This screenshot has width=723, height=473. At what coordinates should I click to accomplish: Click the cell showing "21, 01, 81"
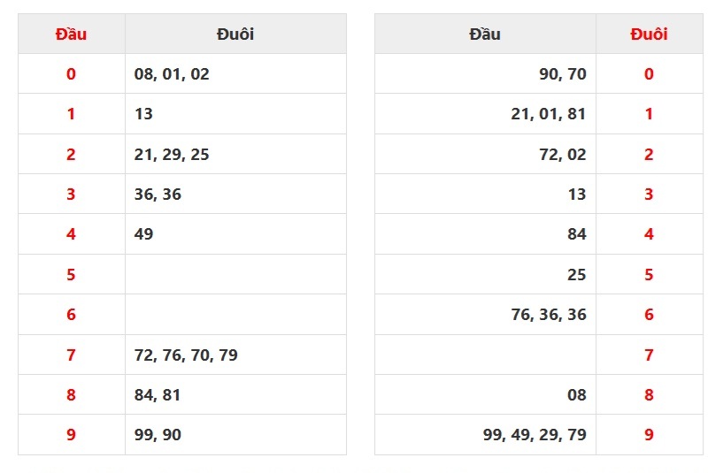pyautogui.click(x=549, y=114)
